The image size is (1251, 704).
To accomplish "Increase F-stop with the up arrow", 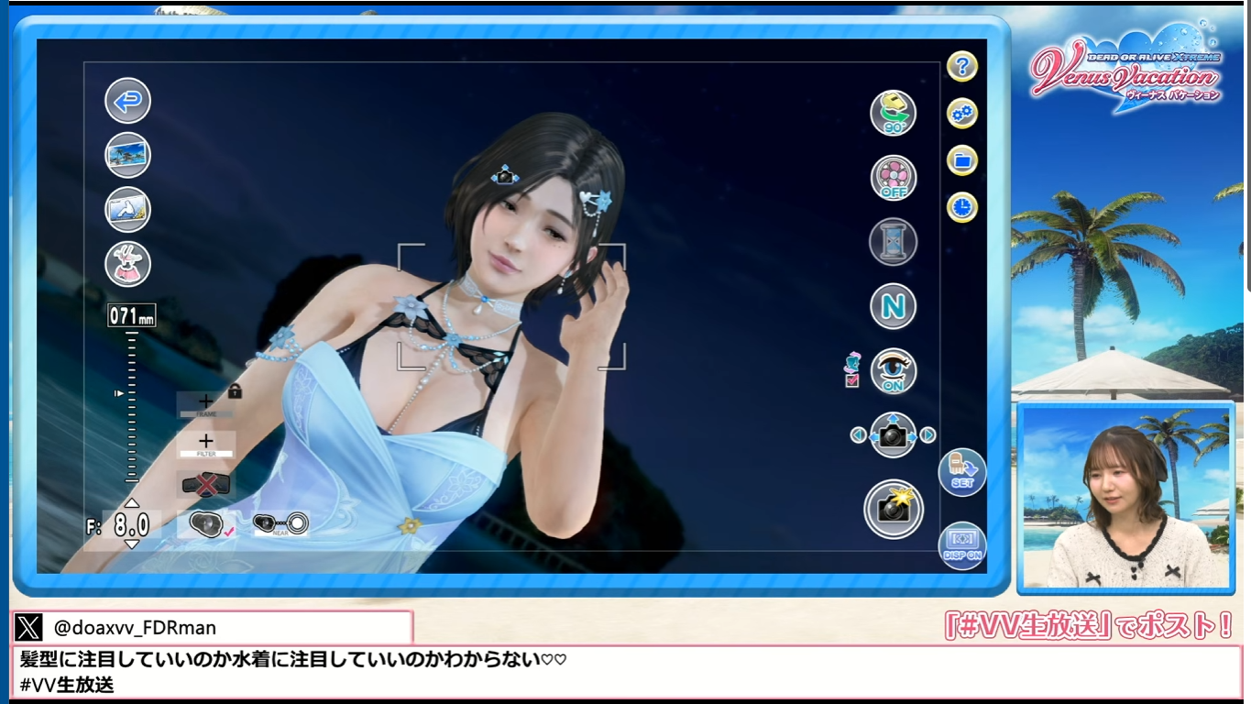I will 131,503.
